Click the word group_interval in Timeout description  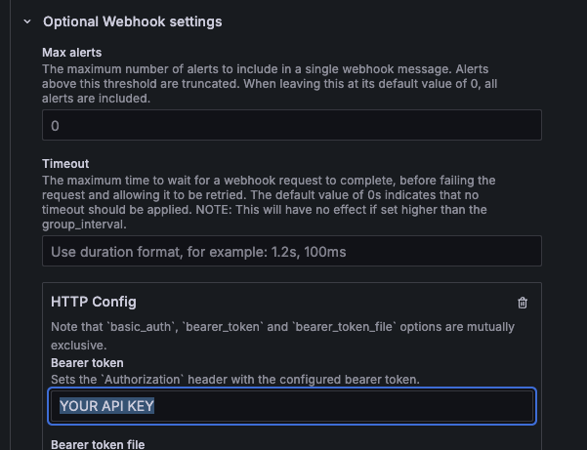(83, 225)
